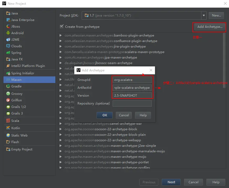Select the Groovy icon
The height and width of the screenshot is (188, 229).
[x=8, y=94]
